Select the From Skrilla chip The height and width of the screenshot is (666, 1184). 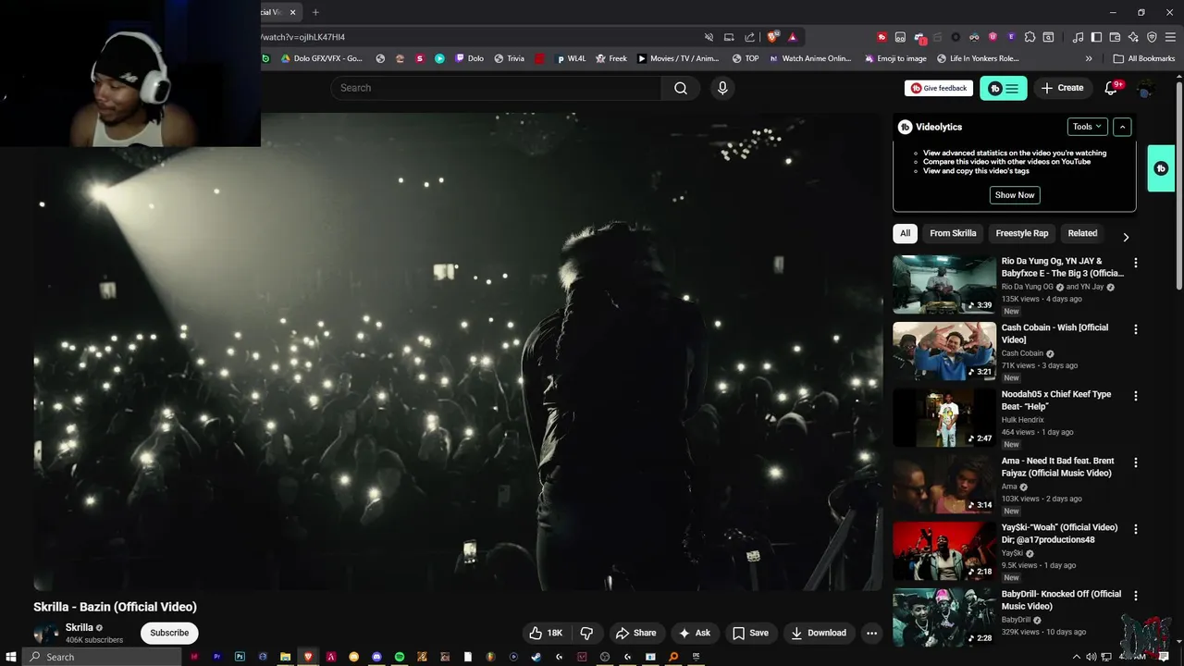pyautogui.click(x=953, y=233)
